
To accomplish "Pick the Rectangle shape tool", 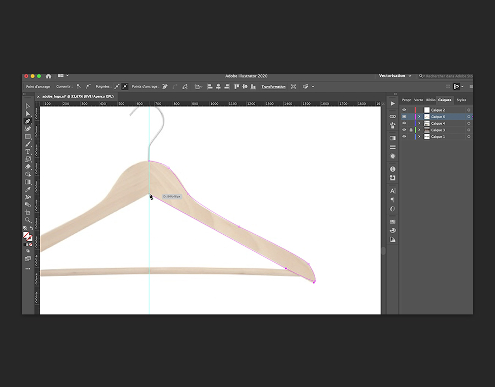I will [28, 136].
